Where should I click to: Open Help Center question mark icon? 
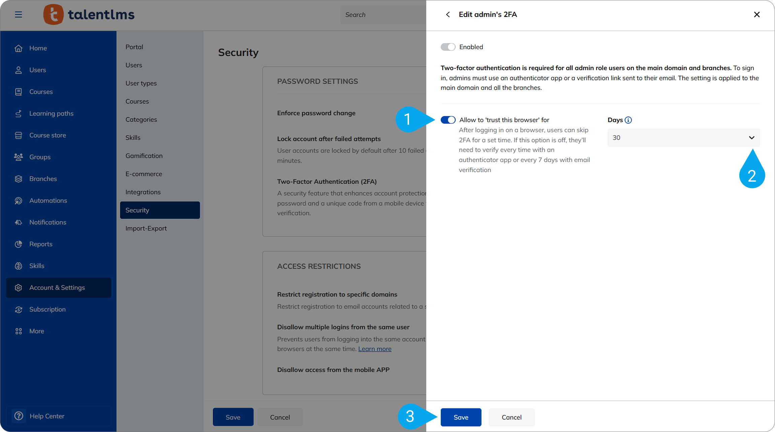pyautogui.click(x=19, y=416)
